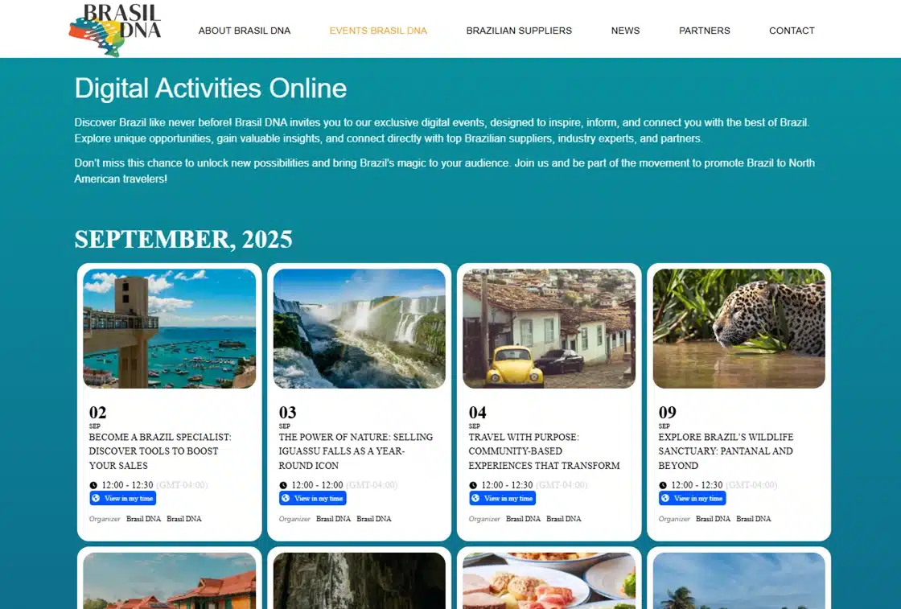Click the yellow Beetle street photo

[x=549, y=328]
